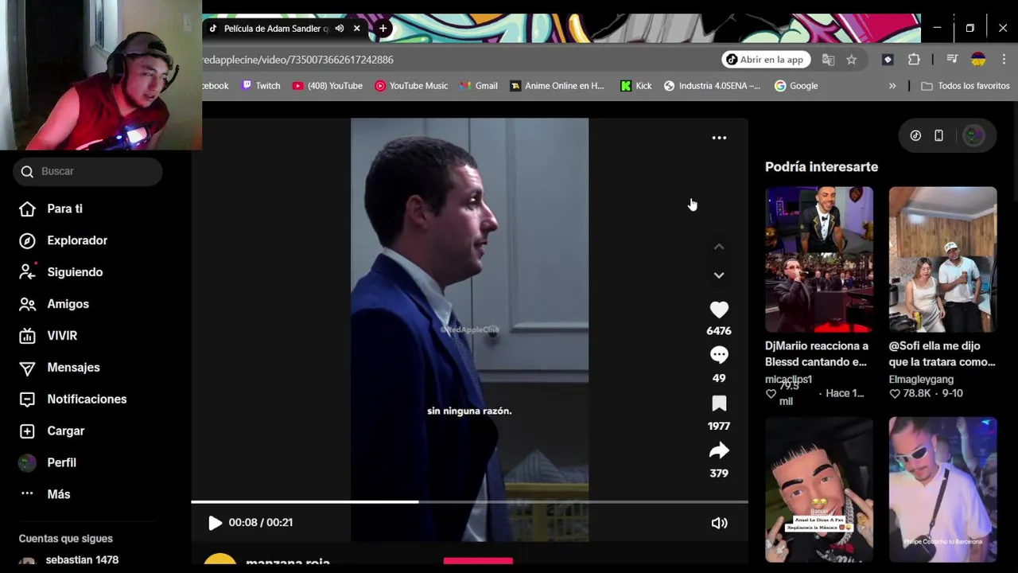Screen dimensions: 1018x573
Task: Click the Para ti home icon
Action: 27,209
